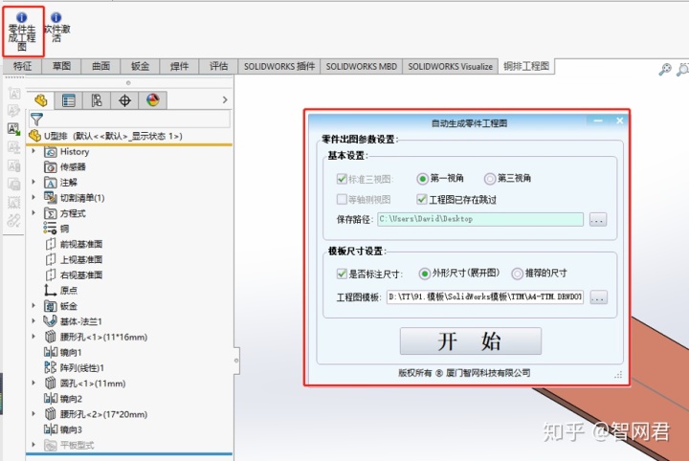The width and height of the screenshot is (689, 461).
Task: Open the DimXpertManager crosshair tab
Action: click(x=124, y=100)
